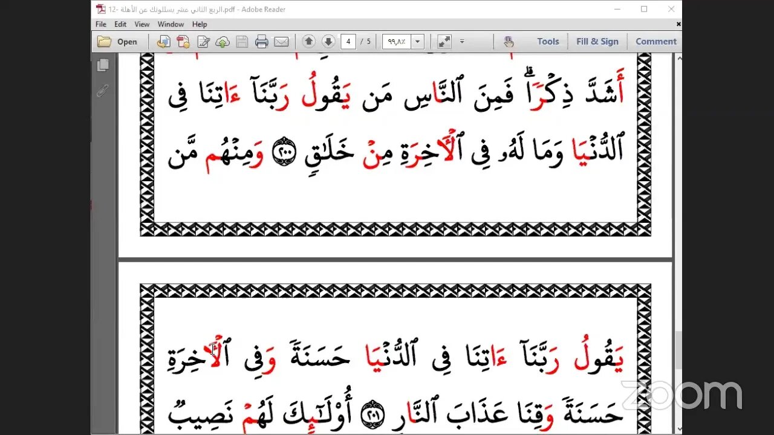Close the Adobe Reader window
The height and width of the screenshot is (435, 774).
(x=671, y=9)
